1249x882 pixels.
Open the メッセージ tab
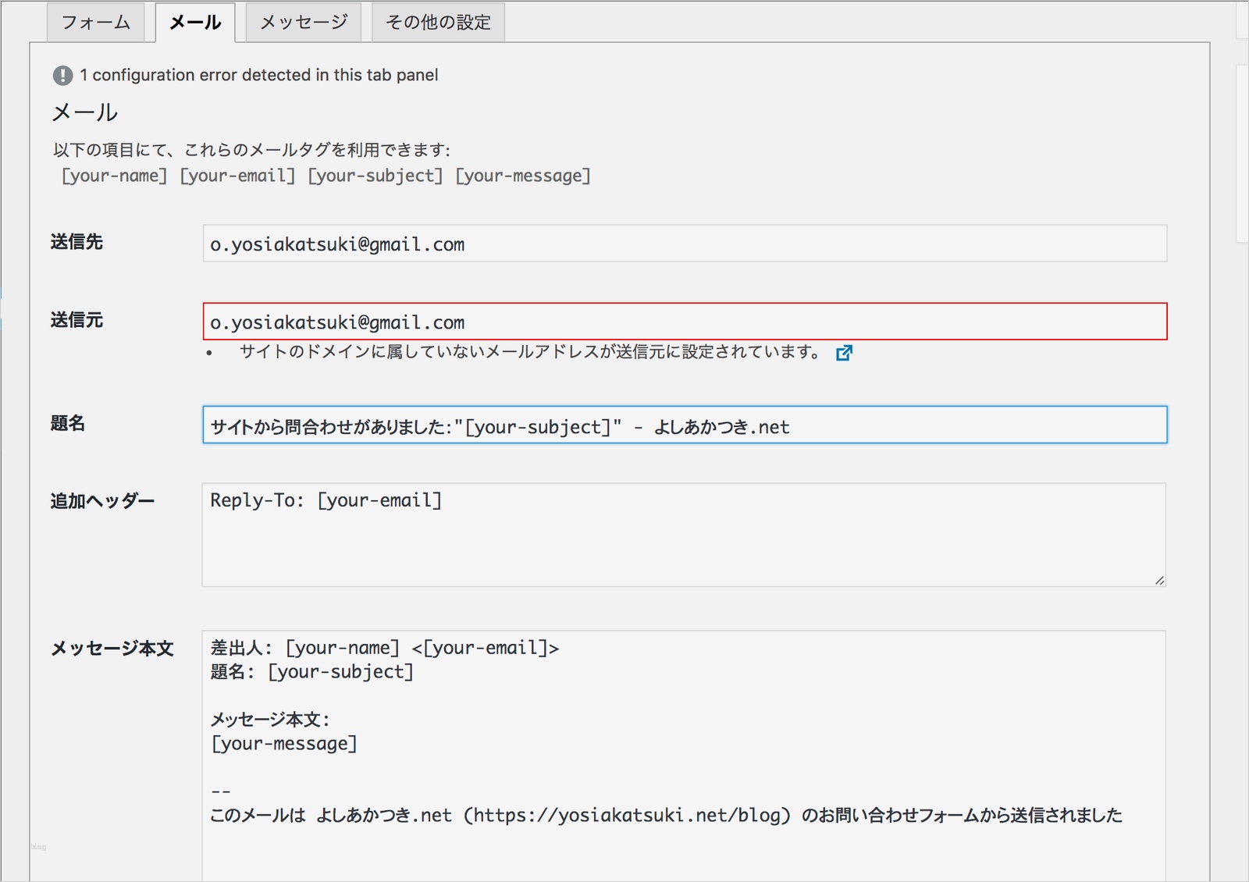(304, 23)
